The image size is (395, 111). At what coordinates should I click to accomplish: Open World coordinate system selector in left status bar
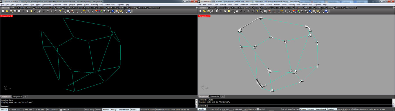point(4,110)
